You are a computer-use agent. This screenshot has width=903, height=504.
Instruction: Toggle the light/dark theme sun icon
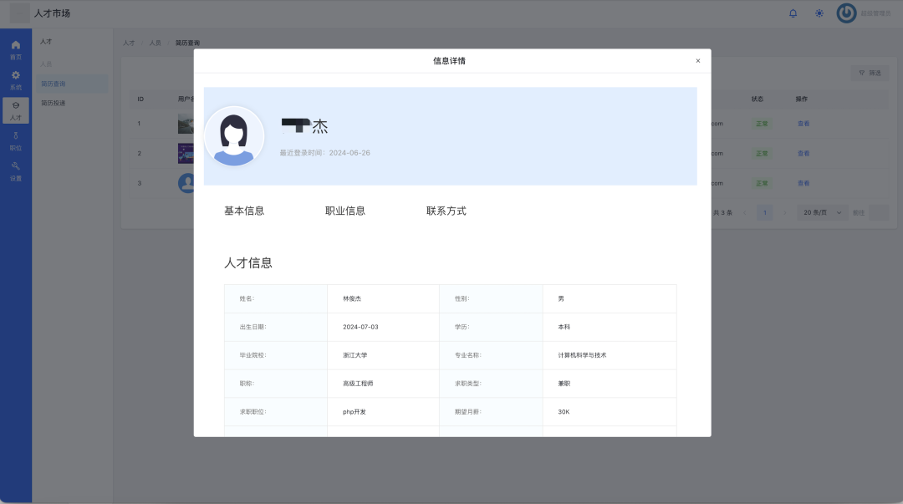(x=819, y=13)
